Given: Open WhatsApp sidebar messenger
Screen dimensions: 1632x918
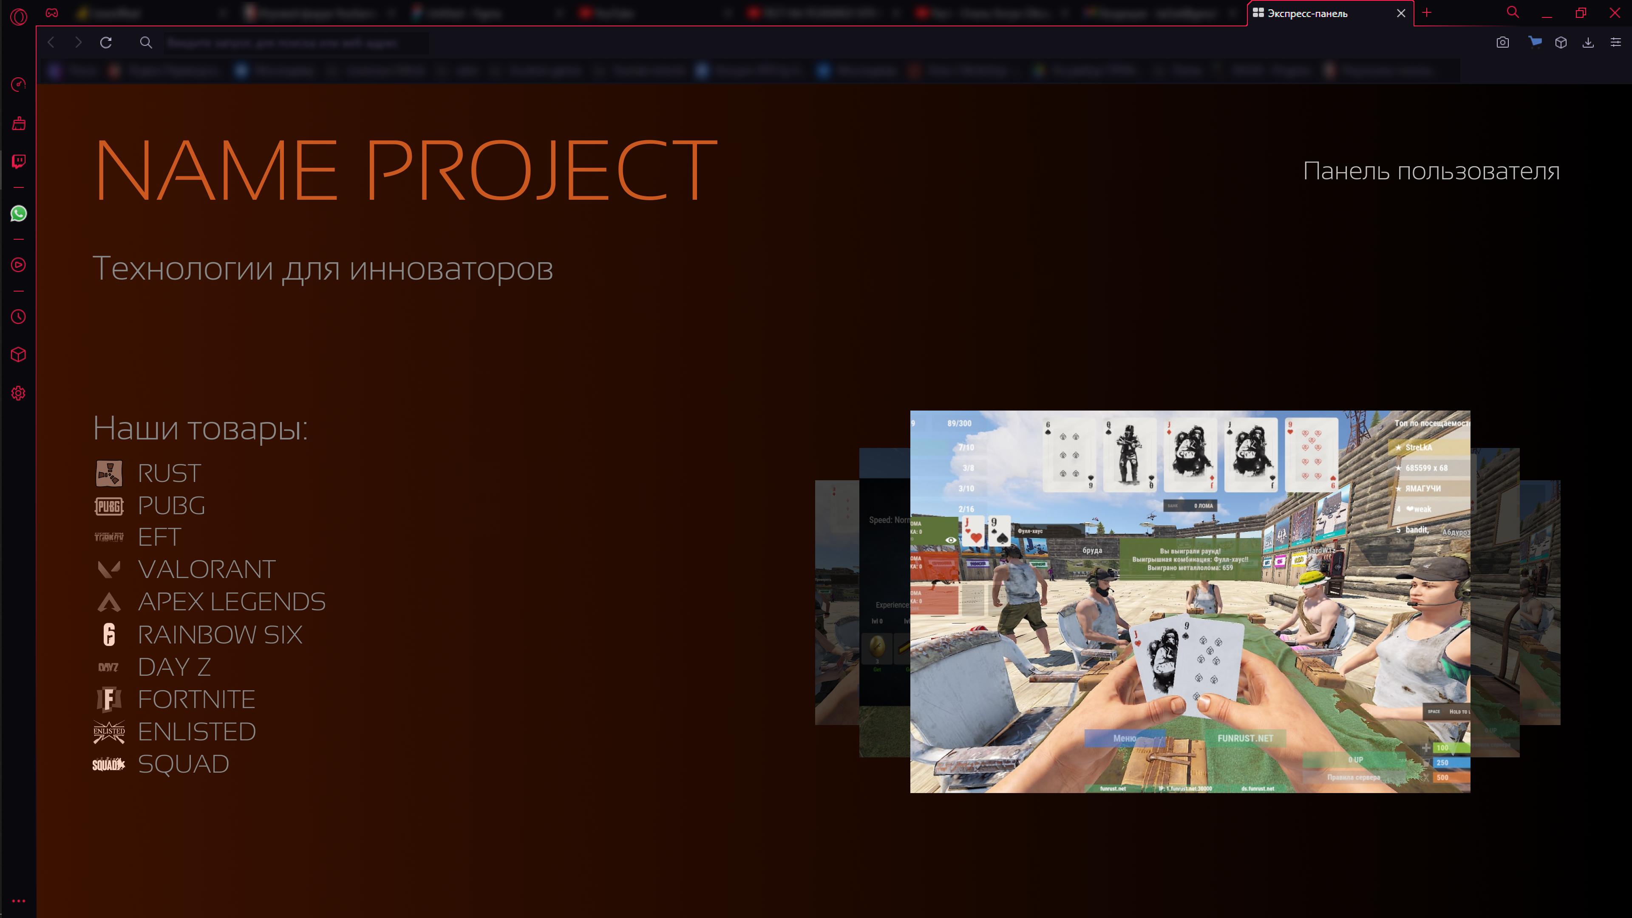Looking at the screenshot, I should pyautogui.click(x=19, y=213).
